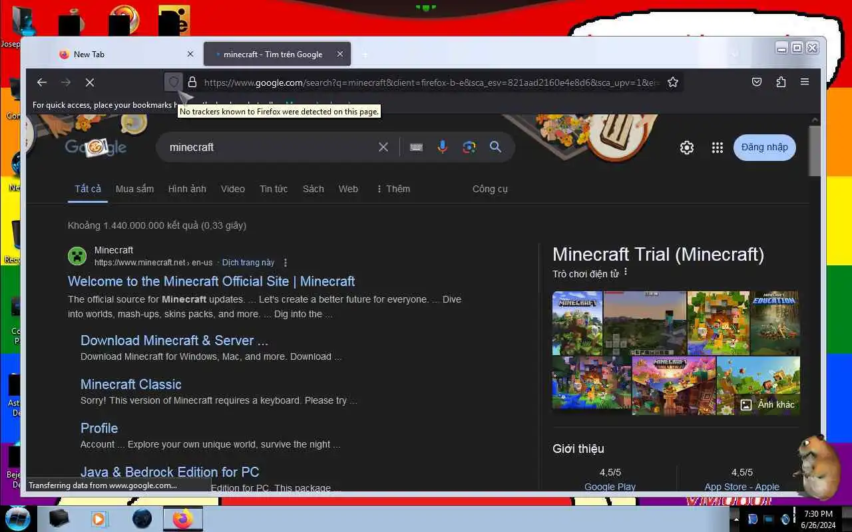The height and width of the screenshot is (532, 852).
Task: Open the Pocket save icon
Action: [x=757, y=82]
